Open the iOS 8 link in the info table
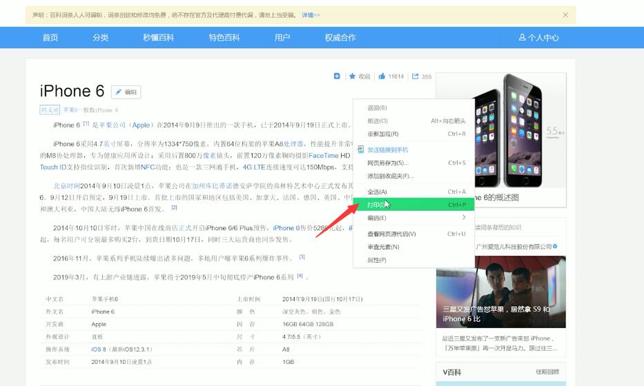This screenshot has height=386, width=644. point(99,349)
